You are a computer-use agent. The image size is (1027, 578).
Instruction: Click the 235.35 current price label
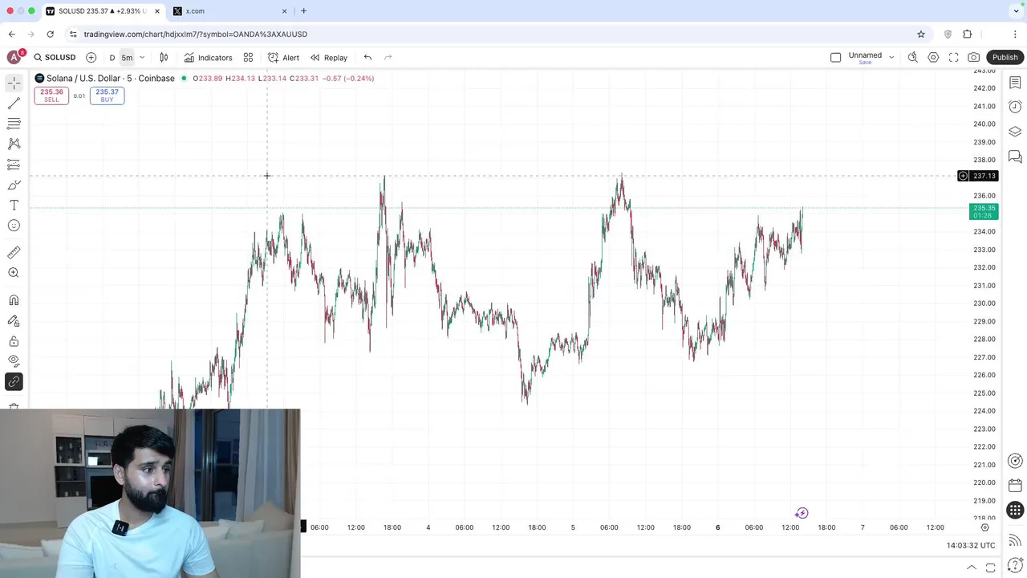coord(984,212)
